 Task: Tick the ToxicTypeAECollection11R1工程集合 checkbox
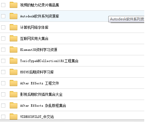pyautogui.click(x=3, y=61)
